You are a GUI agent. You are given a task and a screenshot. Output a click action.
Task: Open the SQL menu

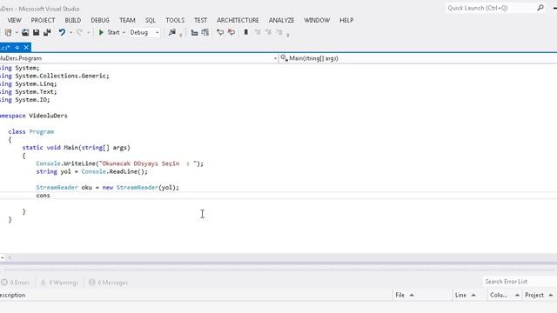pyautogui.click(x=151, y=20)
